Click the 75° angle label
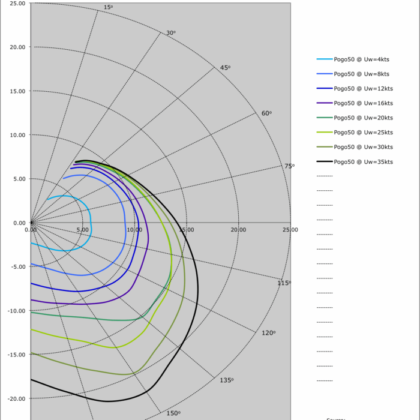 pyautogui.click(x=289, y=166)
